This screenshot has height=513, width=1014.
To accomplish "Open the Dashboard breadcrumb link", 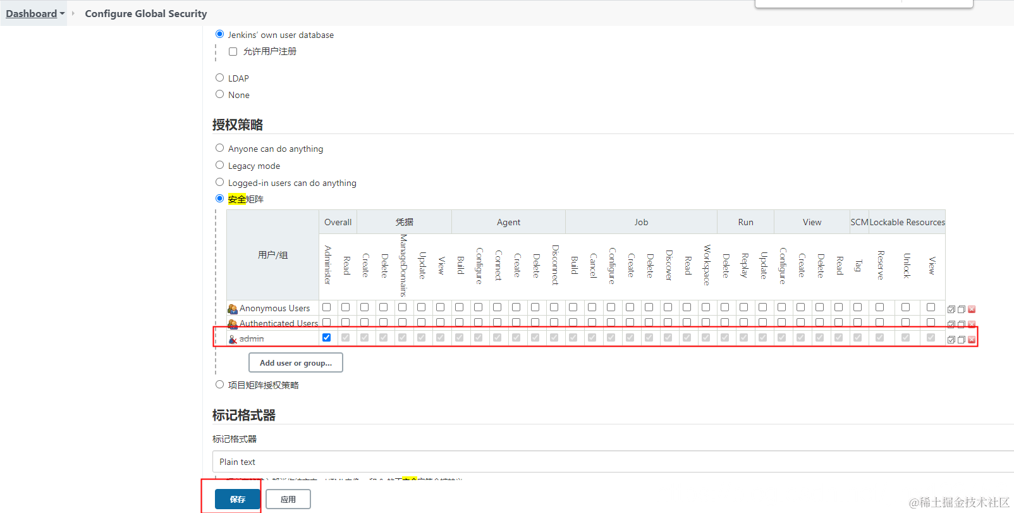I will pyautogui.click(x=31, y=13).
